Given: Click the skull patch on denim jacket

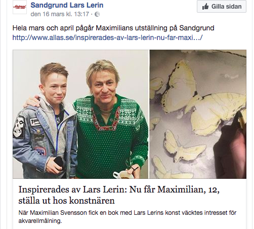Looking at the screenshot, I should coord(19,127).
